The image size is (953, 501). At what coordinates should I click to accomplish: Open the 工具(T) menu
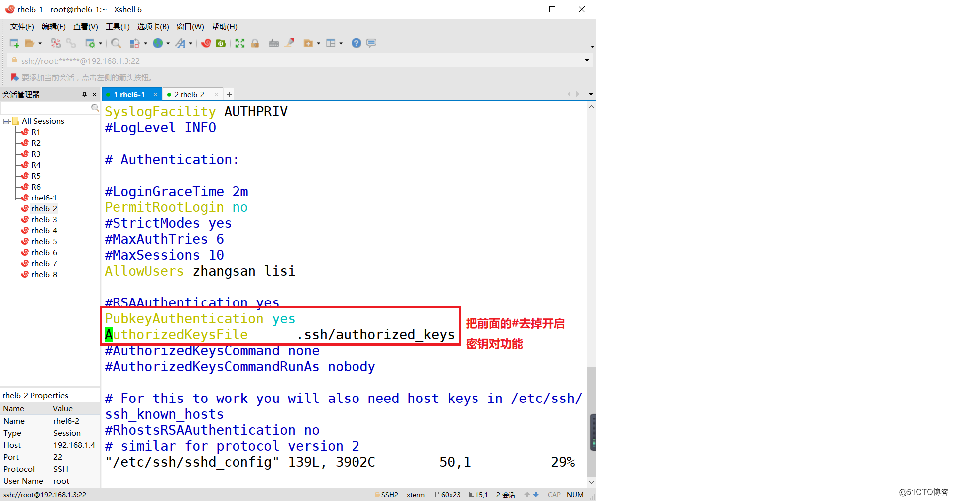click(118, 27)
